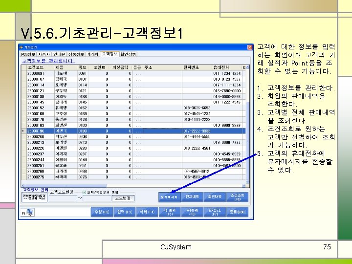
Task: Select customer row 26000251
Action: coord(134,165)
